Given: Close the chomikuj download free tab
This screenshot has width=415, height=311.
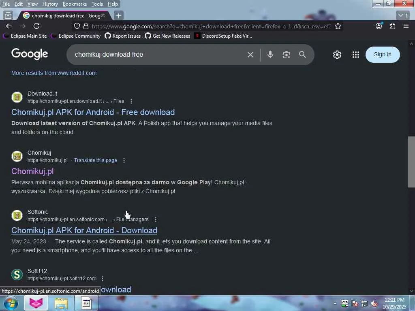Looking at the screenshot, I should point(103,16).
